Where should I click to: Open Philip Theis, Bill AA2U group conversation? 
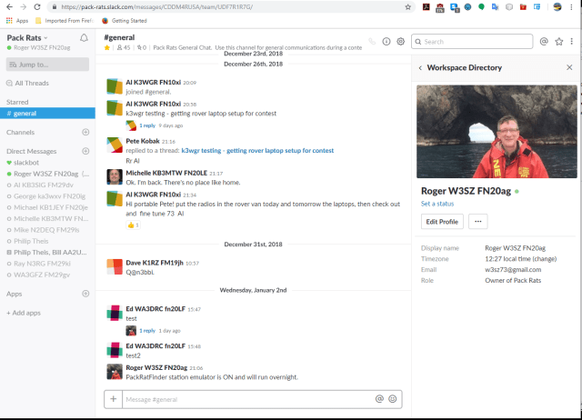click(x=46, y=253)
